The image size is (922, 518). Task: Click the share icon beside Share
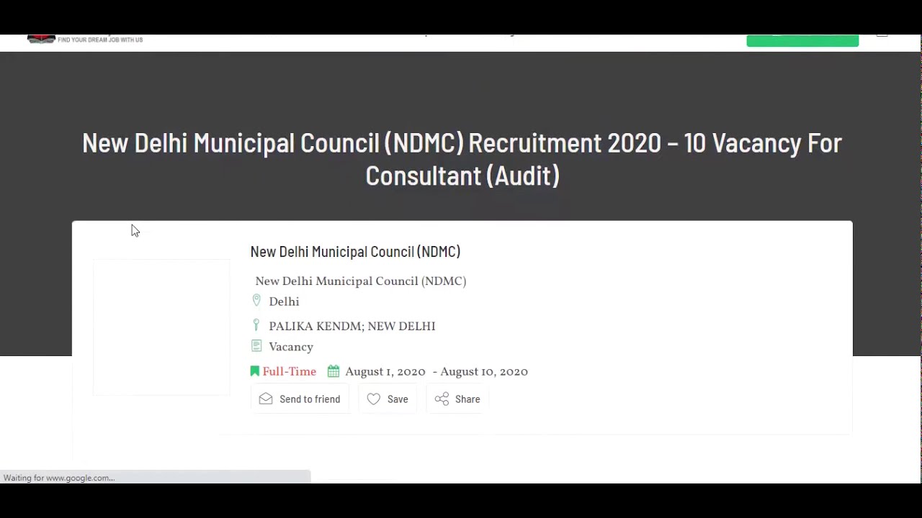442,399
